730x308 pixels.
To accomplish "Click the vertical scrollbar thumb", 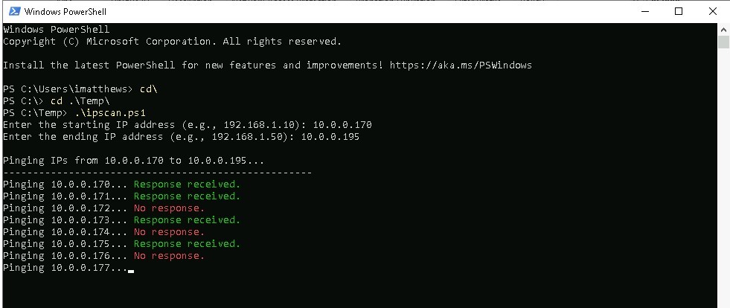I will 723,42.
